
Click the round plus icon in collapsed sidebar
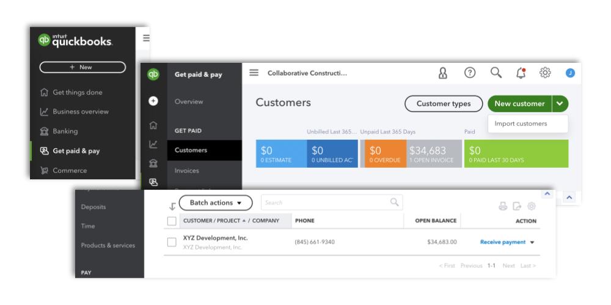(153, 101)
